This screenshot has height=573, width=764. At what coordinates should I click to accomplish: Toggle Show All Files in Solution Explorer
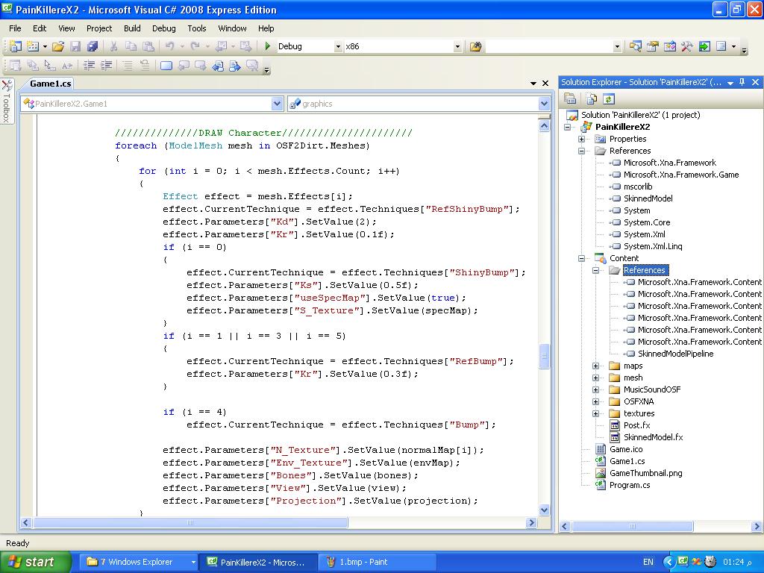(x=591, y=99)
